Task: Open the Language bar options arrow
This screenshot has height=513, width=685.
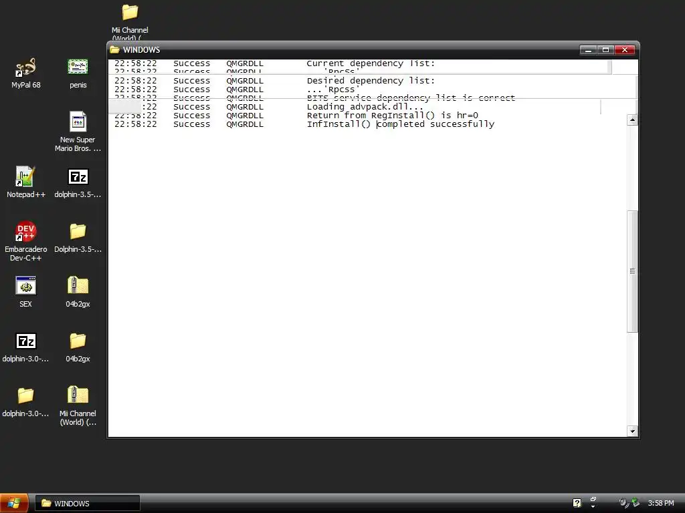Action: 593,506
